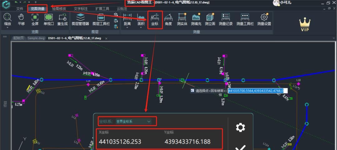Image resolution: width=337 pixels, height=150 pixels.
Task: Open 测量设置 measurement settings
Action: point(264,19)
